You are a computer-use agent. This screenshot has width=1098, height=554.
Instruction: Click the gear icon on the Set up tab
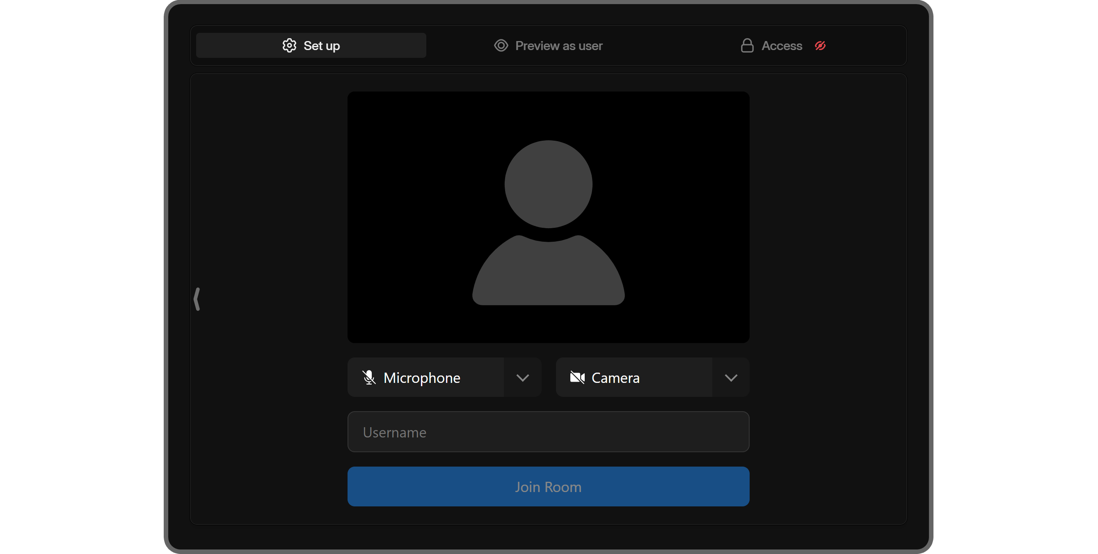289,46
